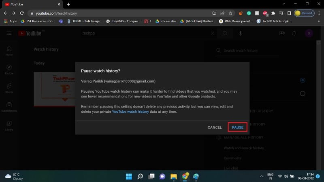Open Watch and search history link
This screenshot has height=182, width=324.
click(244, 148)
